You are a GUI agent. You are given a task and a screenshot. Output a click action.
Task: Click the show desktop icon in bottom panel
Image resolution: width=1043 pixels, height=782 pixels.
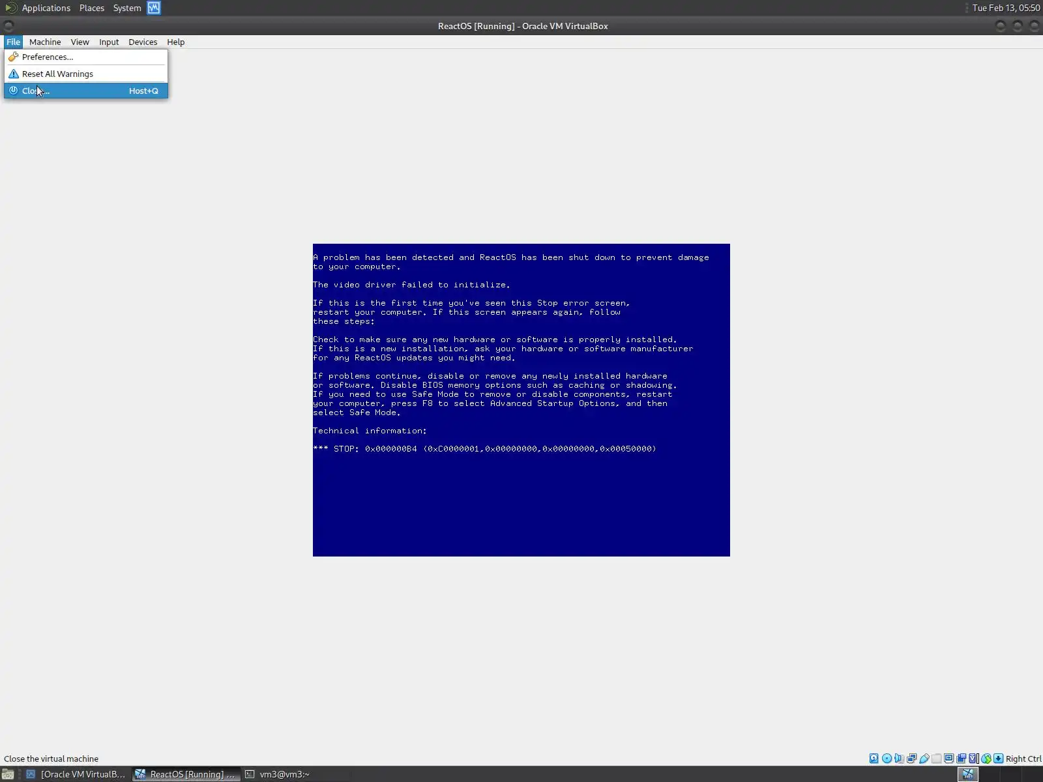[x=8, y=774]
